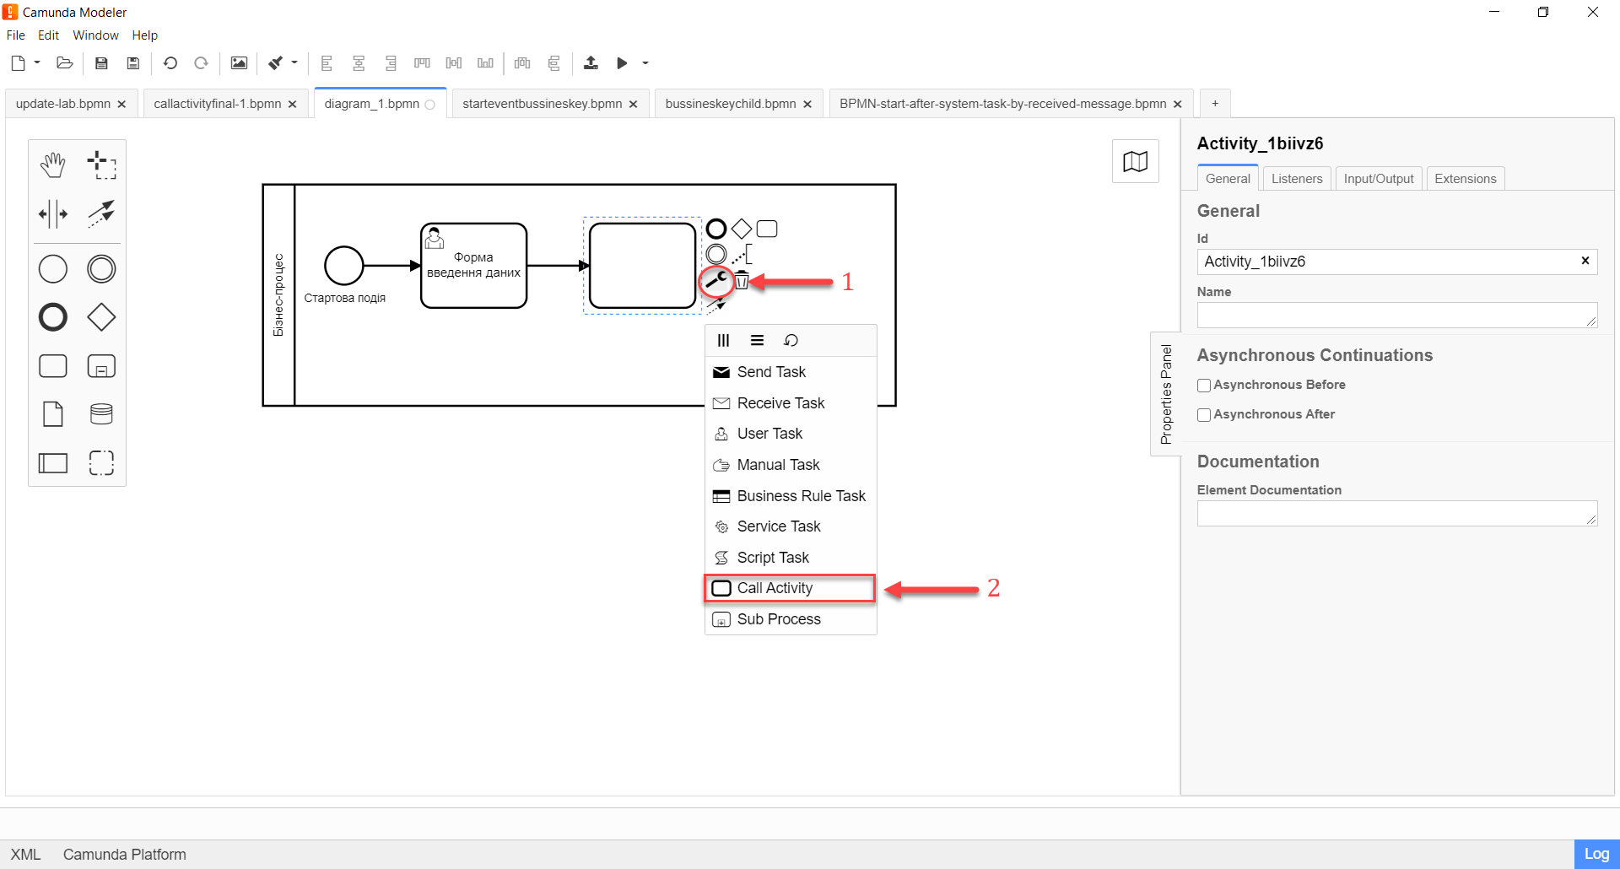The height and width of the screenshot is (869, 1620).
Task: Open the change type wrench icon
Action: tap(716, 280)
